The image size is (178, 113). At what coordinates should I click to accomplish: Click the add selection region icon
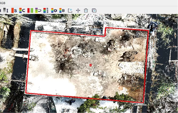(x=70, y=11)
